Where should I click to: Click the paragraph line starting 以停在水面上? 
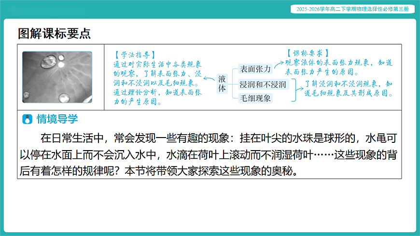pos(209,155)
